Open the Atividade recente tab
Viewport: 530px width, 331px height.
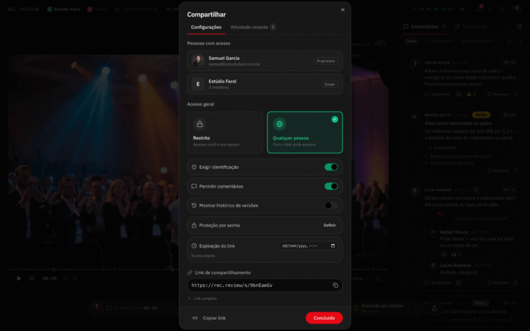click(253, 27)
